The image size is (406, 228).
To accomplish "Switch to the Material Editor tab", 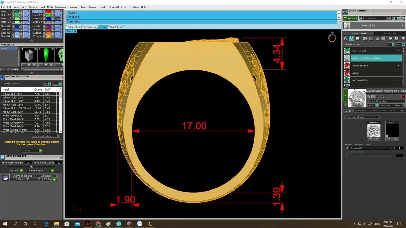I will (359, 33).
